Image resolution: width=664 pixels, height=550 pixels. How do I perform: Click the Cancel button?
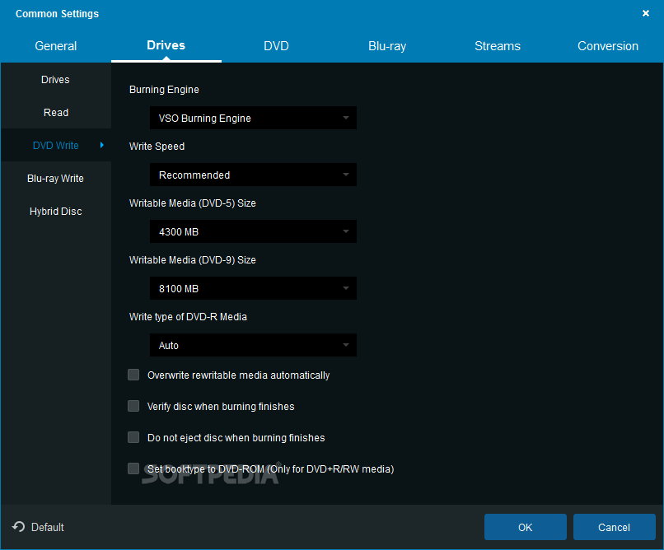click(614, 527)
